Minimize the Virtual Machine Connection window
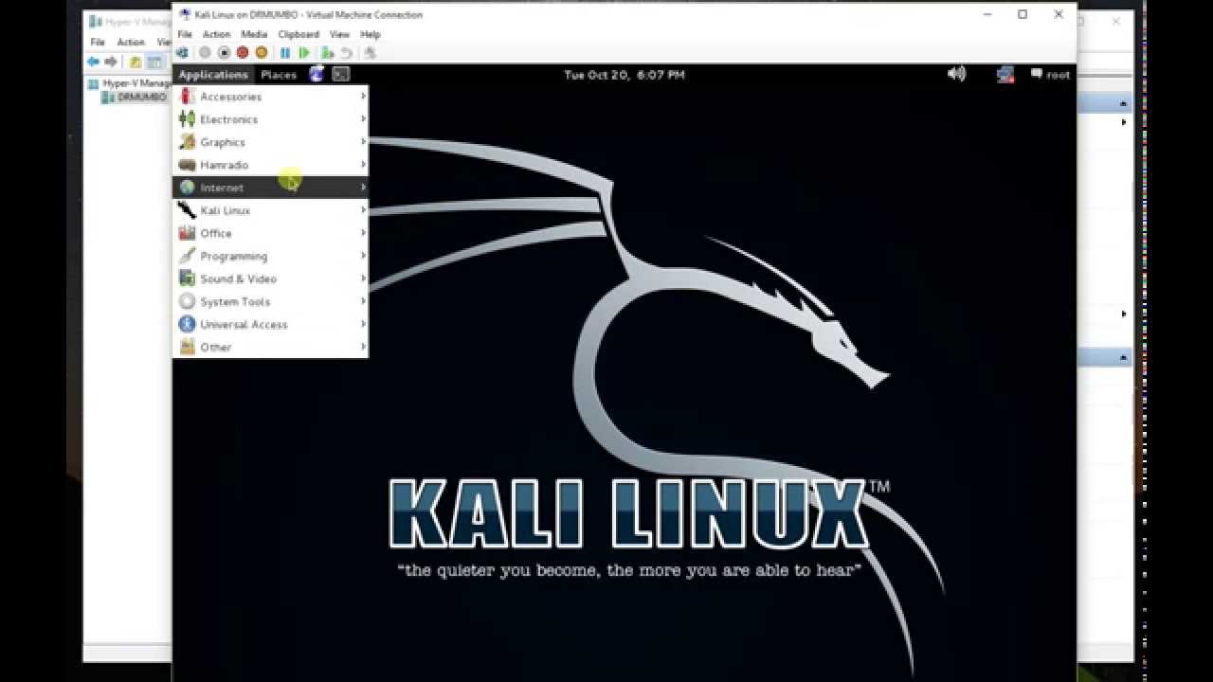 click(x=987, y=14)
